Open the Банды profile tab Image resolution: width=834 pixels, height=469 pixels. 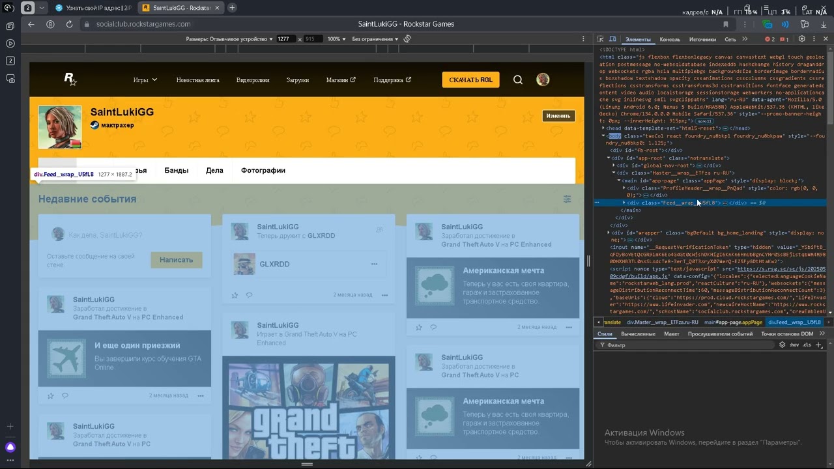pos(176,171)
